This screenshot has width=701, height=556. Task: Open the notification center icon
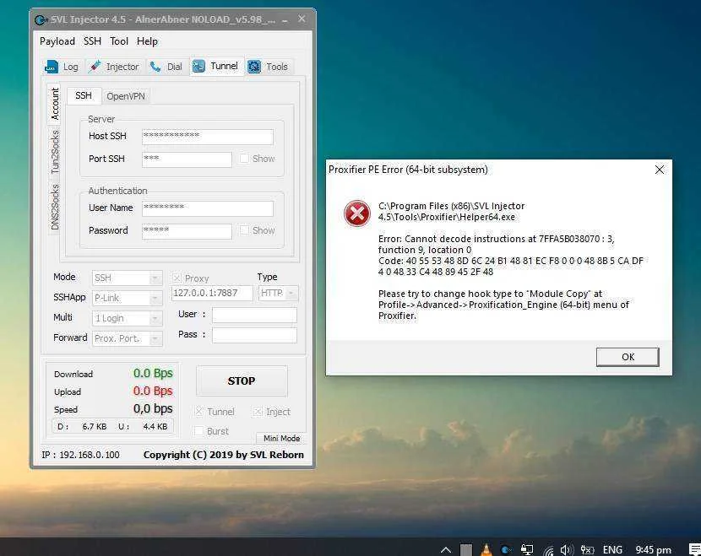(x=695, y=549)
